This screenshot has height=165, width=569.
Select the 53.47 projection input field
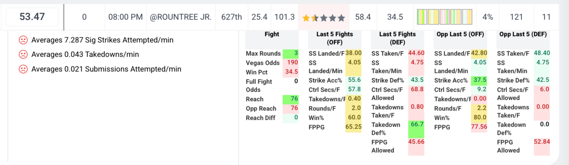coord(33,17)
